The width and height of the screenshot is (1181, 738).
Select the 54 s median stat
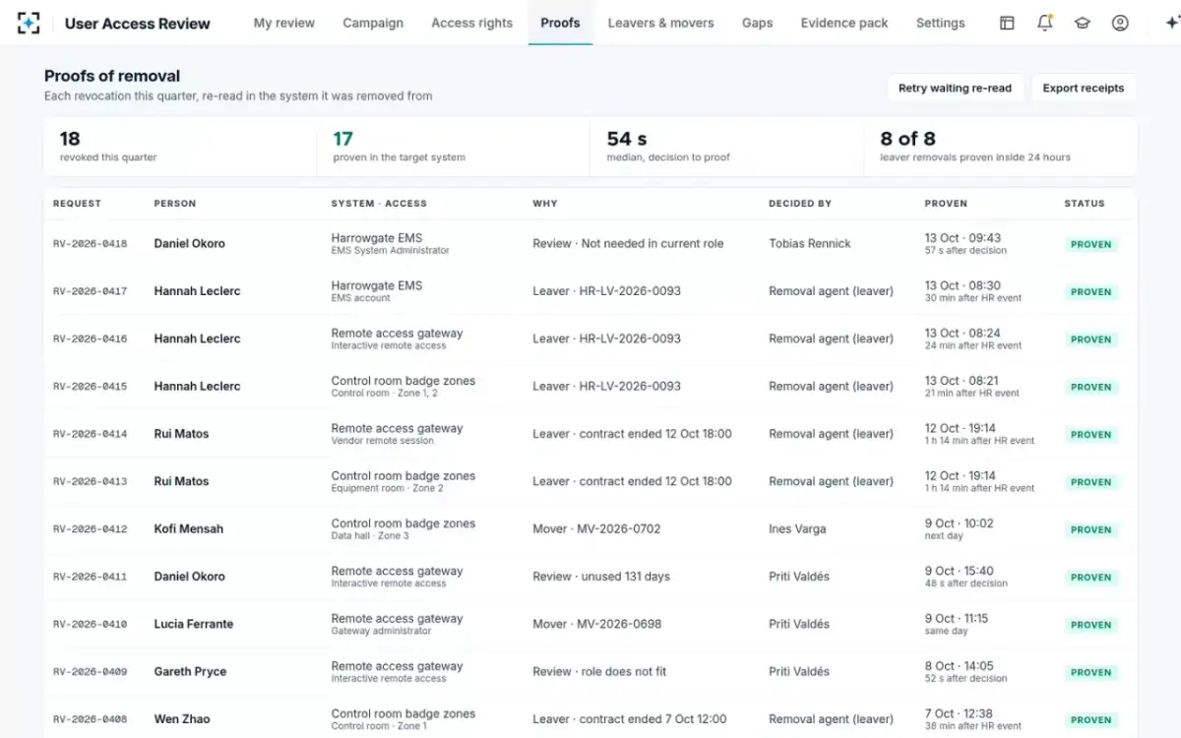pos(727,147)
